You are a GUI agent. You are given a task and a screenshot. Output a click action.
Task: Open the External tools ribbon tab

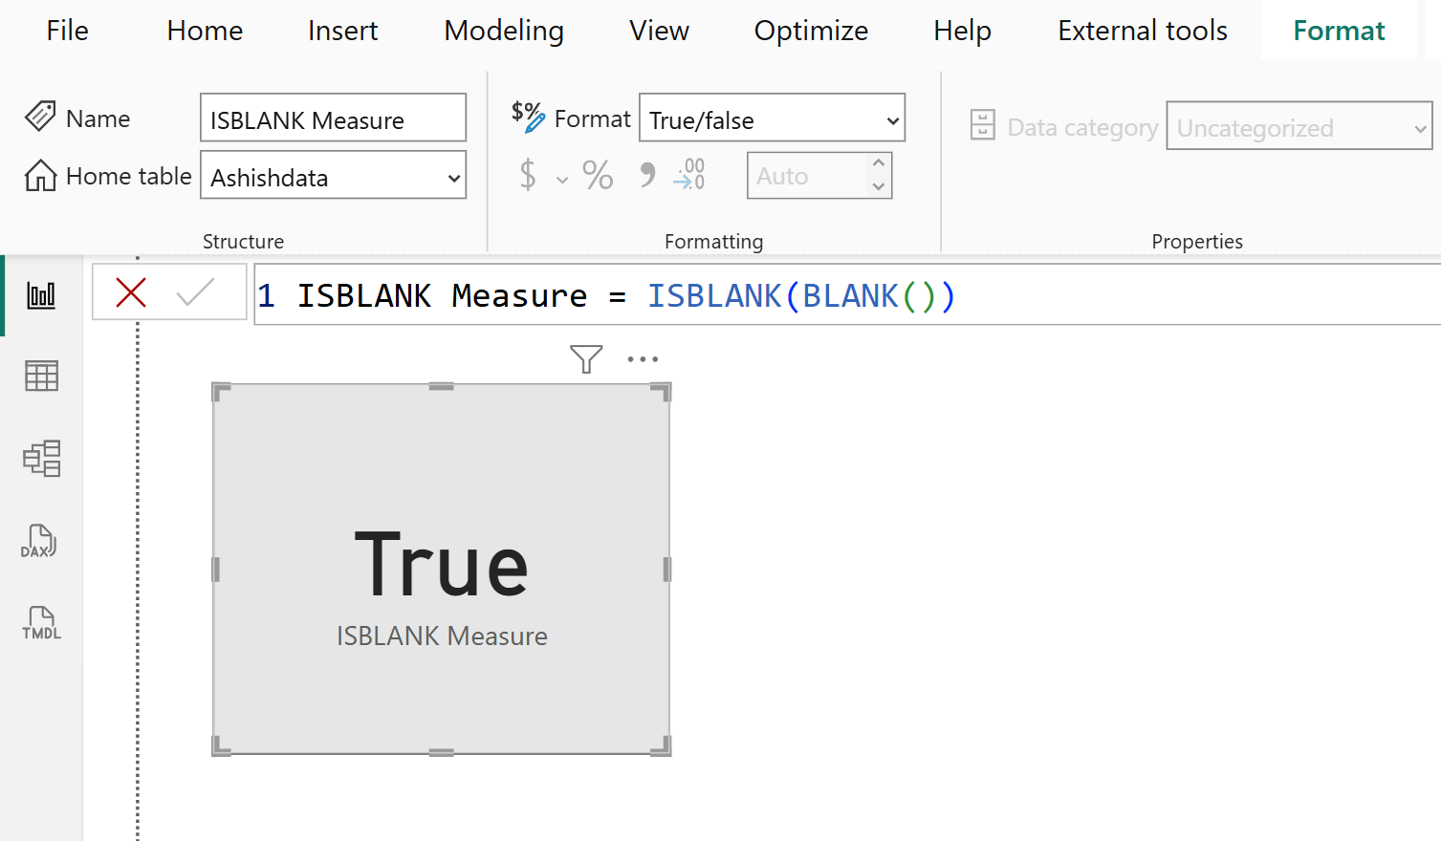1141,30
